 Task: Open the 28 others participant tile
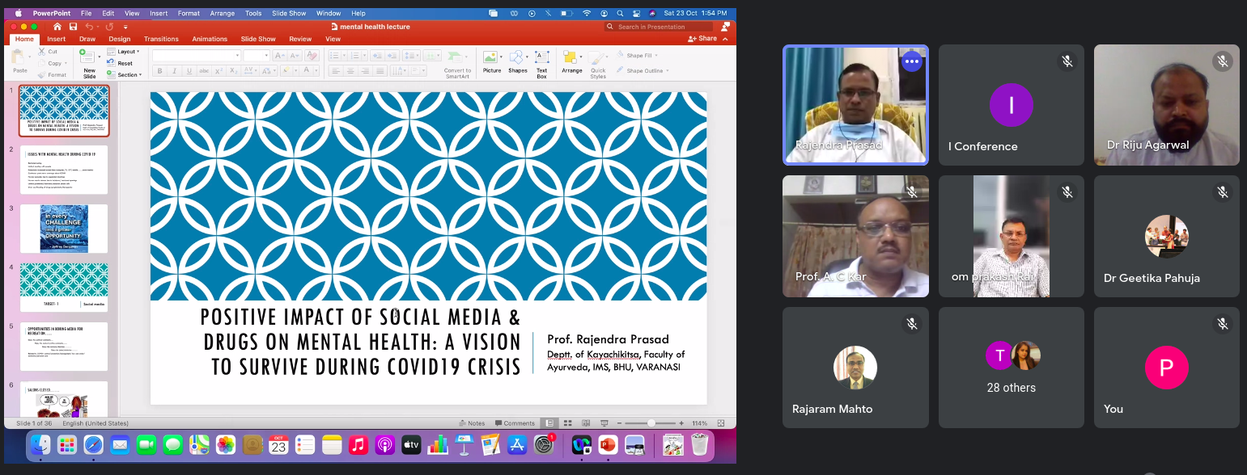pyautogui.click(x=1012, y=368)
